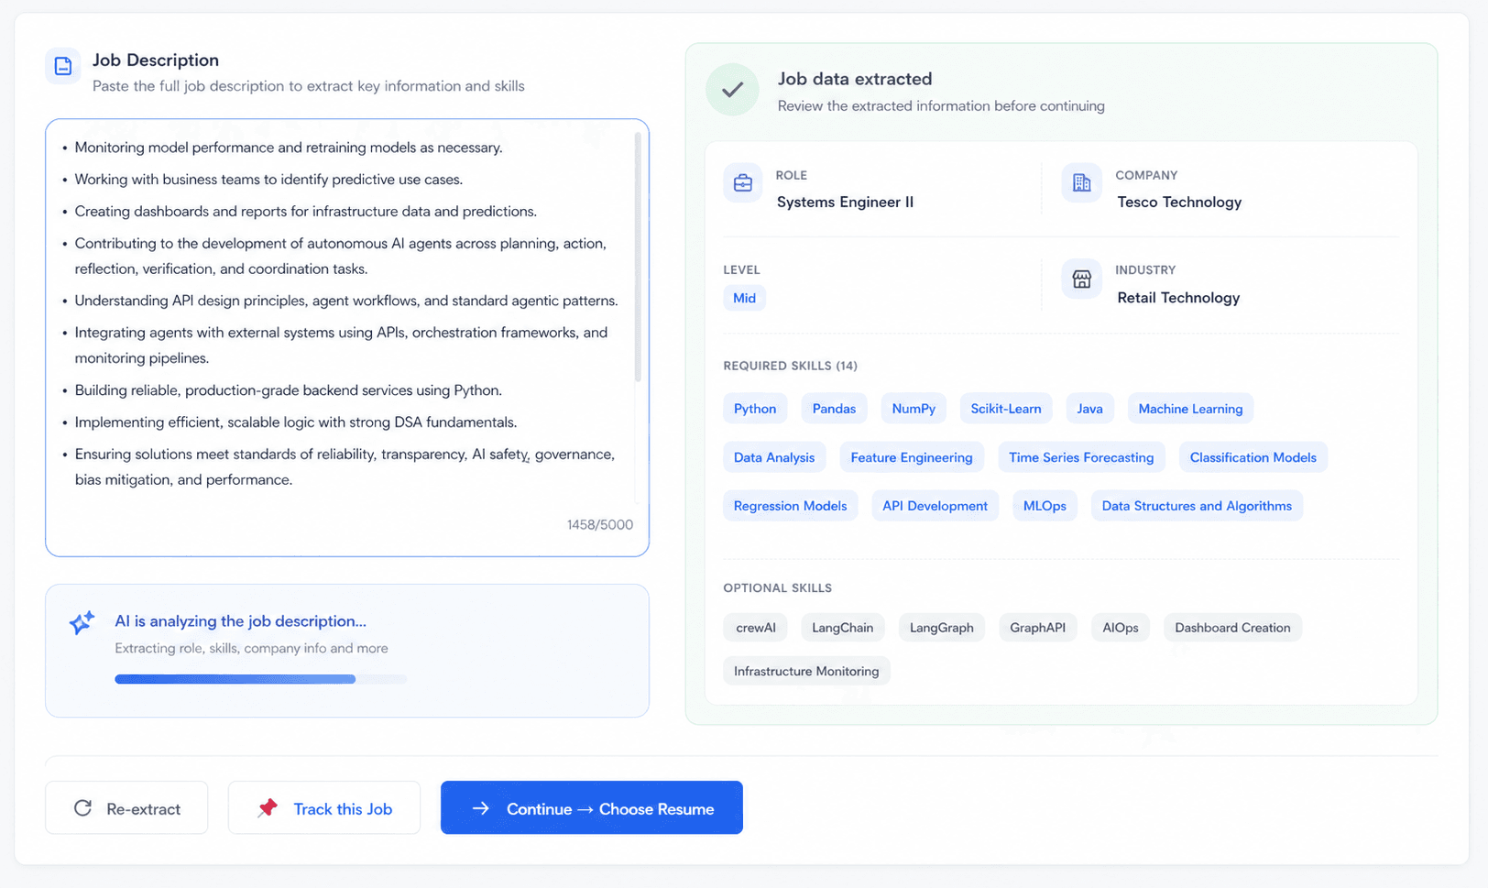The width and height of the screenshot is (1488, 888).
Task: Select the Scikit-Learn skill chip
Action: click(x=1006, y=409)
